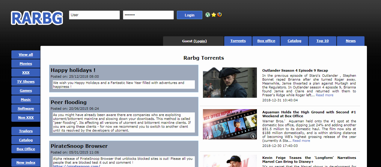Open the Movies category
This screenshot has width=381, height=167.
click(26, 64)
